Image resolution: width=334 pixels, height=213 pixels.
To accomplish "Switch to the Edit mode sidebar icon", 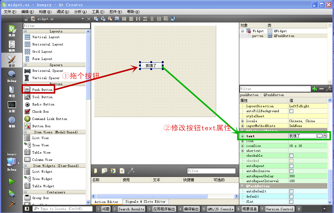I will pyautogui.click(x=12, y=45).
